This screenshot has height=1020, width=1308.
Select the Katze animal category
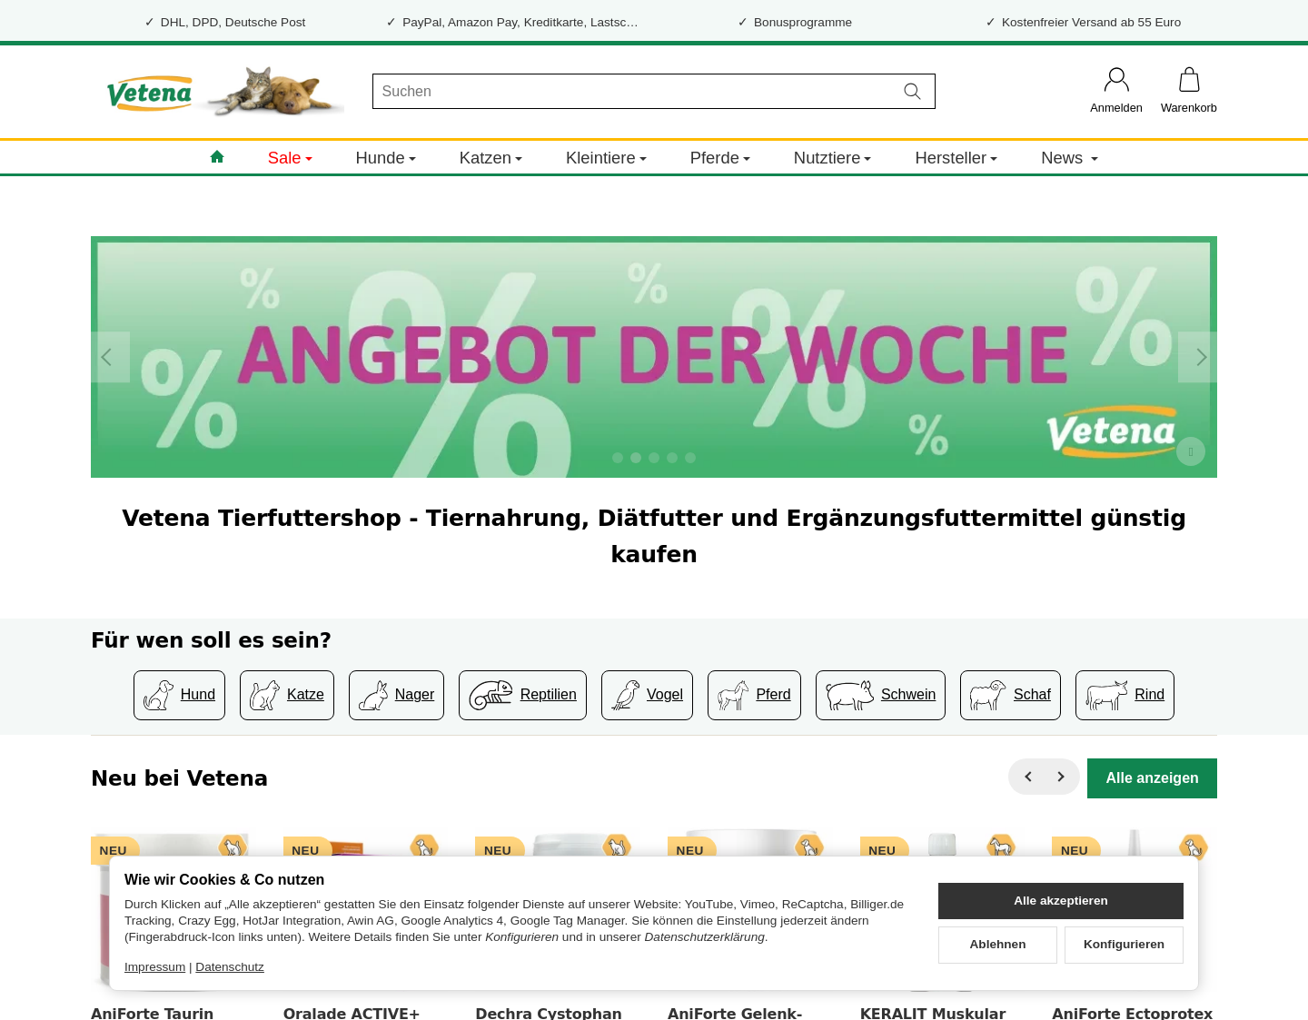click(287, 695)
